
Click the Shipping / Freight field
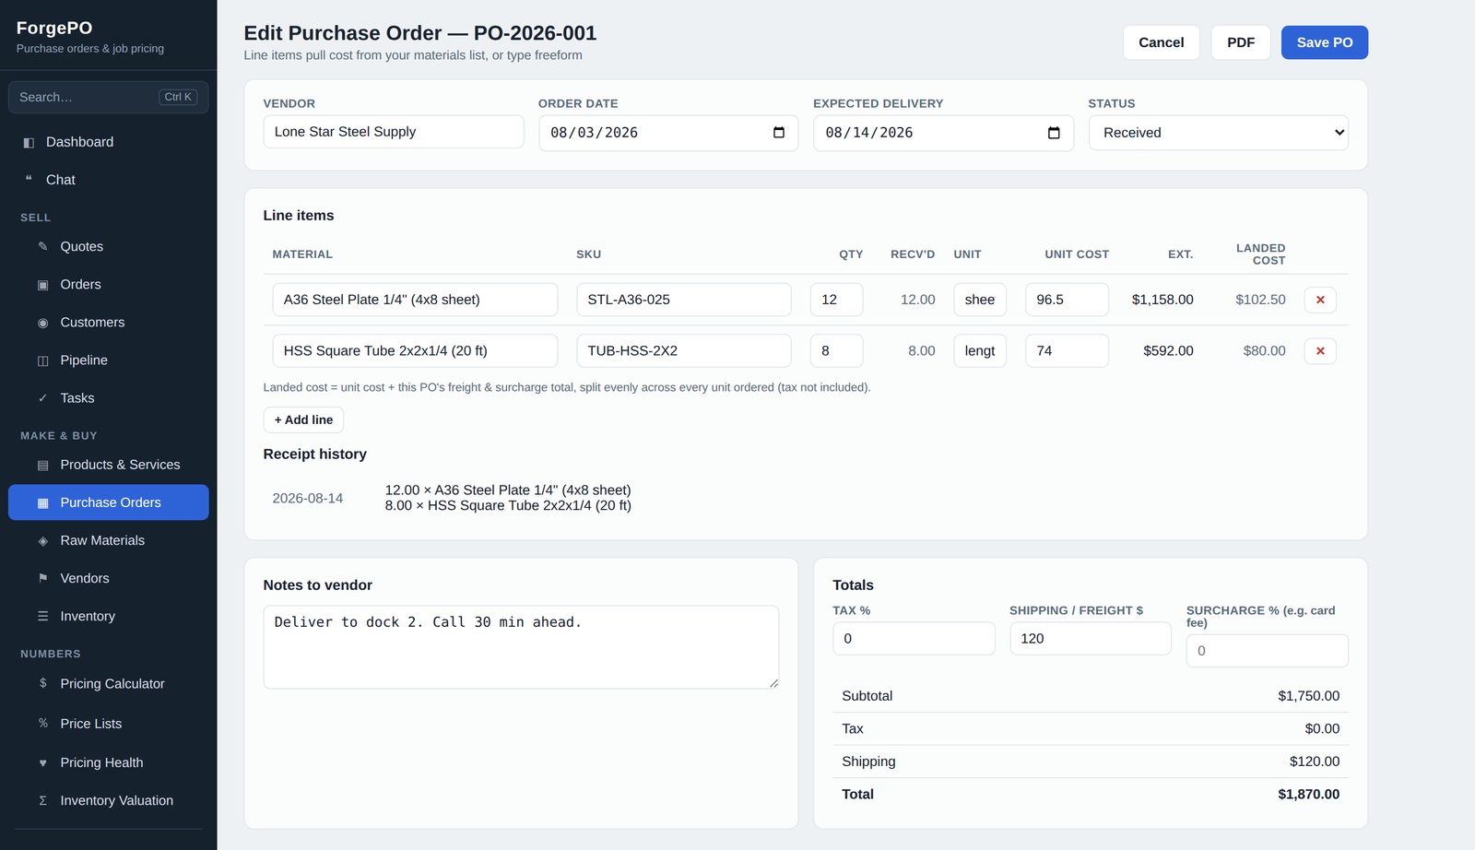tap(1091, 639)
